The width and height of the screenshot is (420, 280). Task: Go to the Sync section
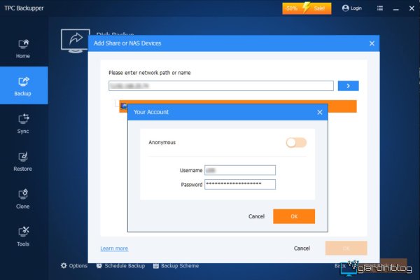click(x=23, y=123)
